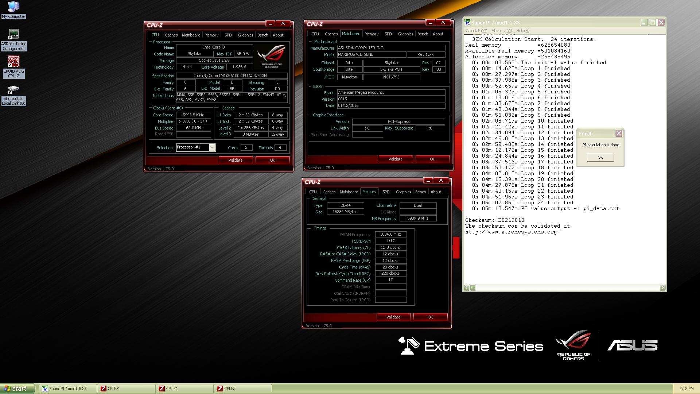Click OK in the Memory window

tap(430, 317)
